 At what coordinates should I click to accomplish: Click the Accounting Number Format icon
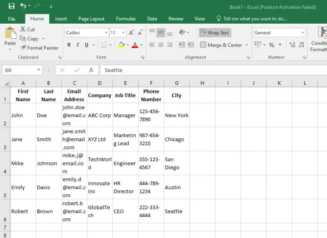click(x=258, y=44)
